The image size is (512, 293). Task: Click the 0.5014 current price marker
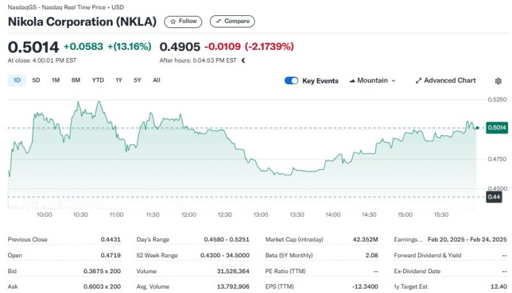pos(497,128)
